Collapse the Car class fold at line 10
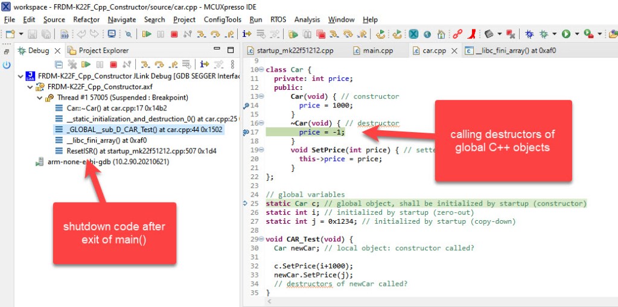 261,70
